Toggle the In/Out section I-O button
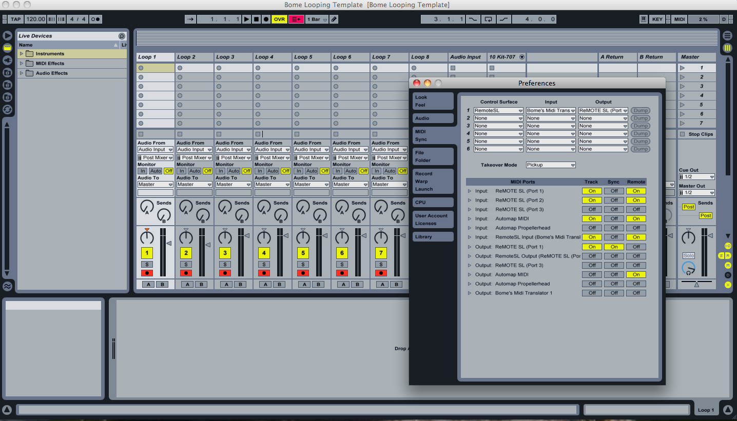This screenshot has width=737, height=421. pos(728,246)
